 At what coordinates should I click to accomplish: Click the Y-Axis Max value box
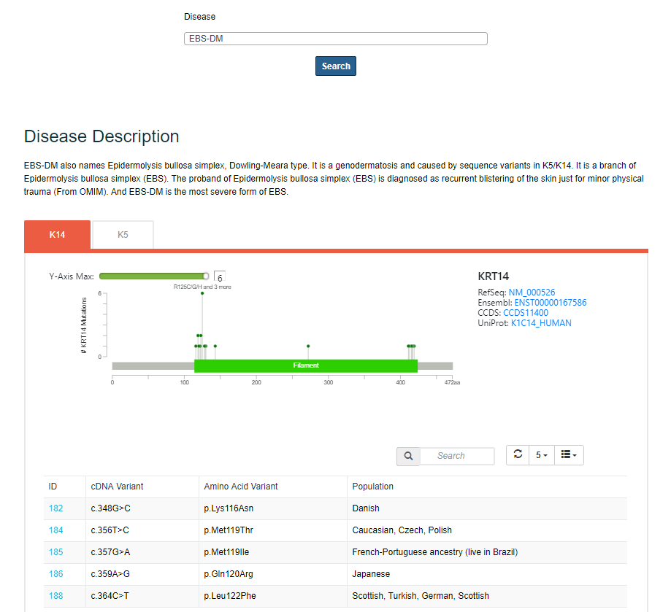tap(219, 277)
